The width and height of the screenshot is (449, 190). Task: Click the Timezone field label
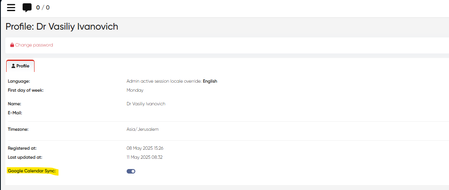coord(18,129)
